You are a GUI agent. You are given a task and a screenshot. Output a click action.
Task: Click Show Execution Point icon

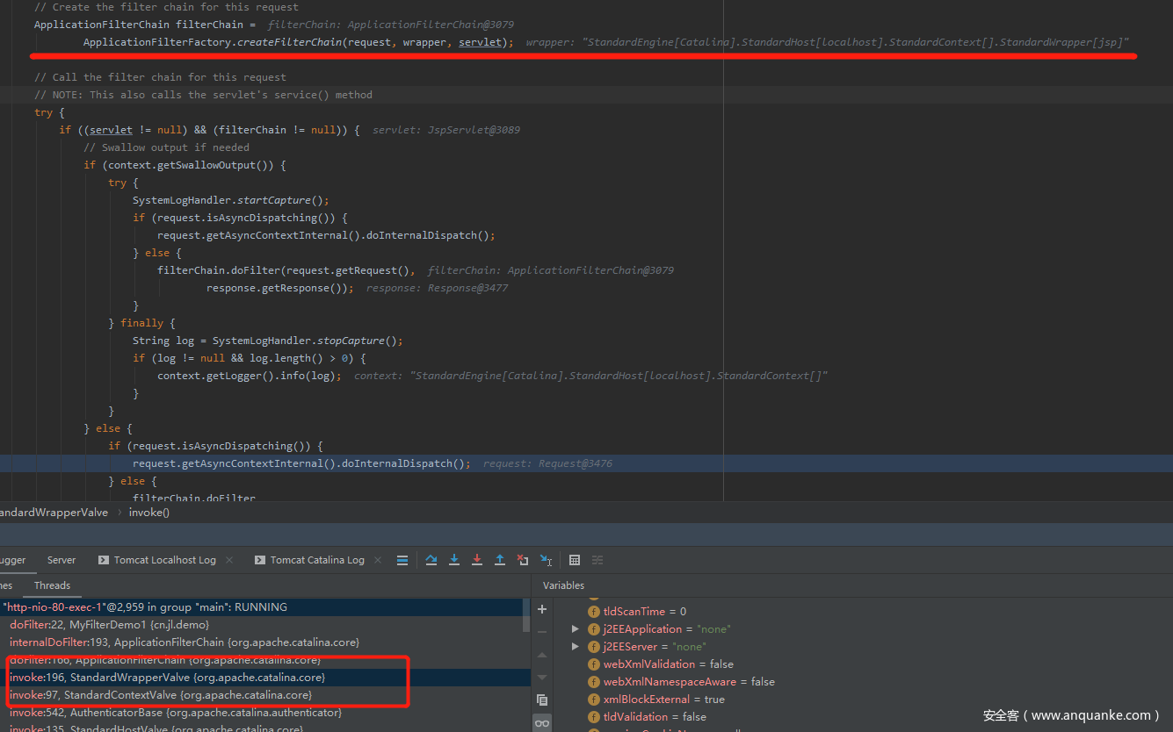pyautogui.click(x=402, y=560)
